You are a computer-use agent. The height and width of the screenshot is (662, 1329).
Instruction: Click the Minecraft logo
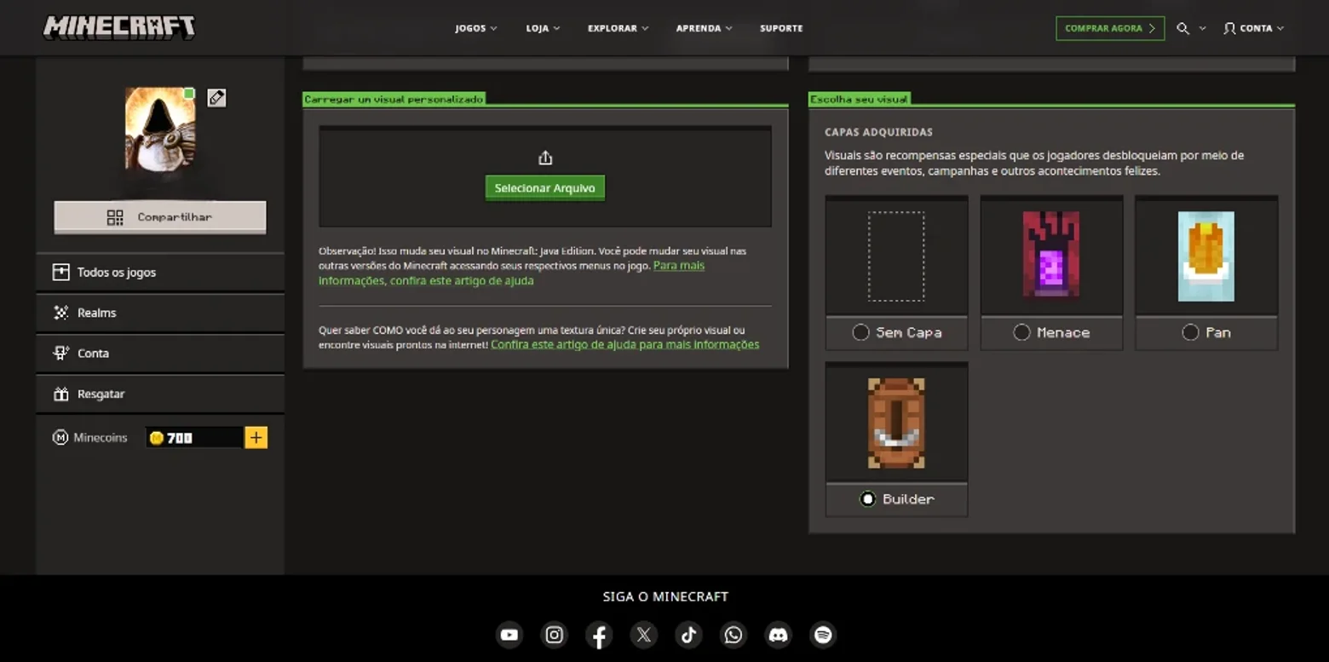119,27
